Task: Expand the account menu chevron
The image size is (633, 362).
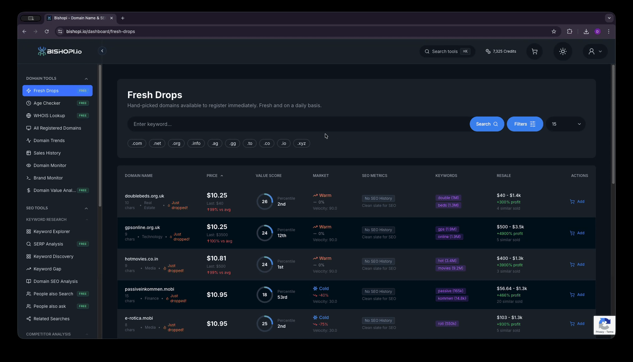Action: point(601,51)
